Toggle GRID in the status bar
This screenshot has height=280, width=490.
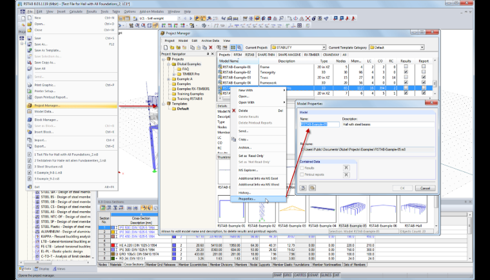click(x=288, y=275)
